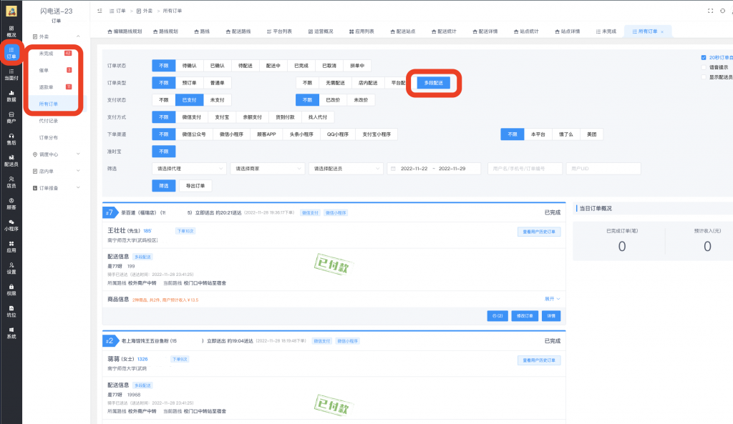The height and width of the screenshot is (424, 733).
Task: Open the 请选择代理 dropdown
Action: [x=186, y=169]
